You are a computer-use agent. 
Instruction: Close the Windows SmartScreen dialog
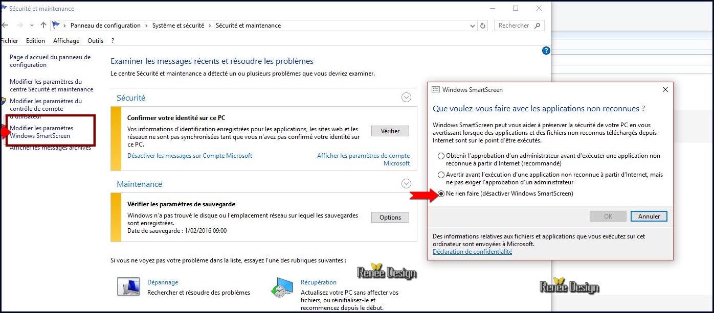(x=665, y=89)
